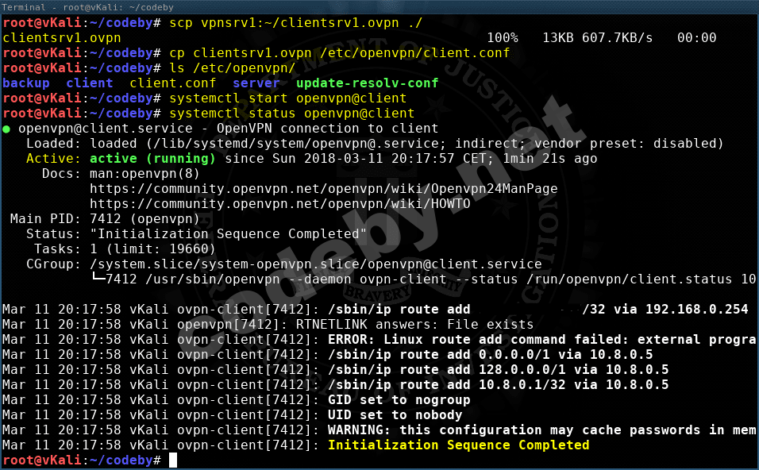This screenshot has width=759, height=470.
Task: Click the 'man:openvpn(8)' docs entry
Action: (144, 174)
